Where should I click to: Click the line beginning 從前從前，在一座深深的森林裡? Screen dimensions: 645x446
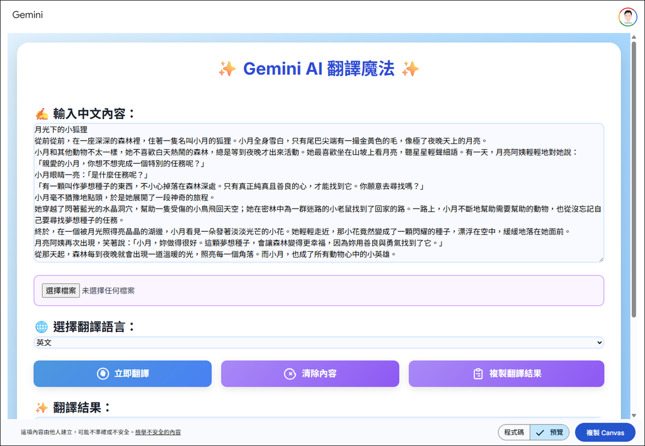(x=261, y=140)
